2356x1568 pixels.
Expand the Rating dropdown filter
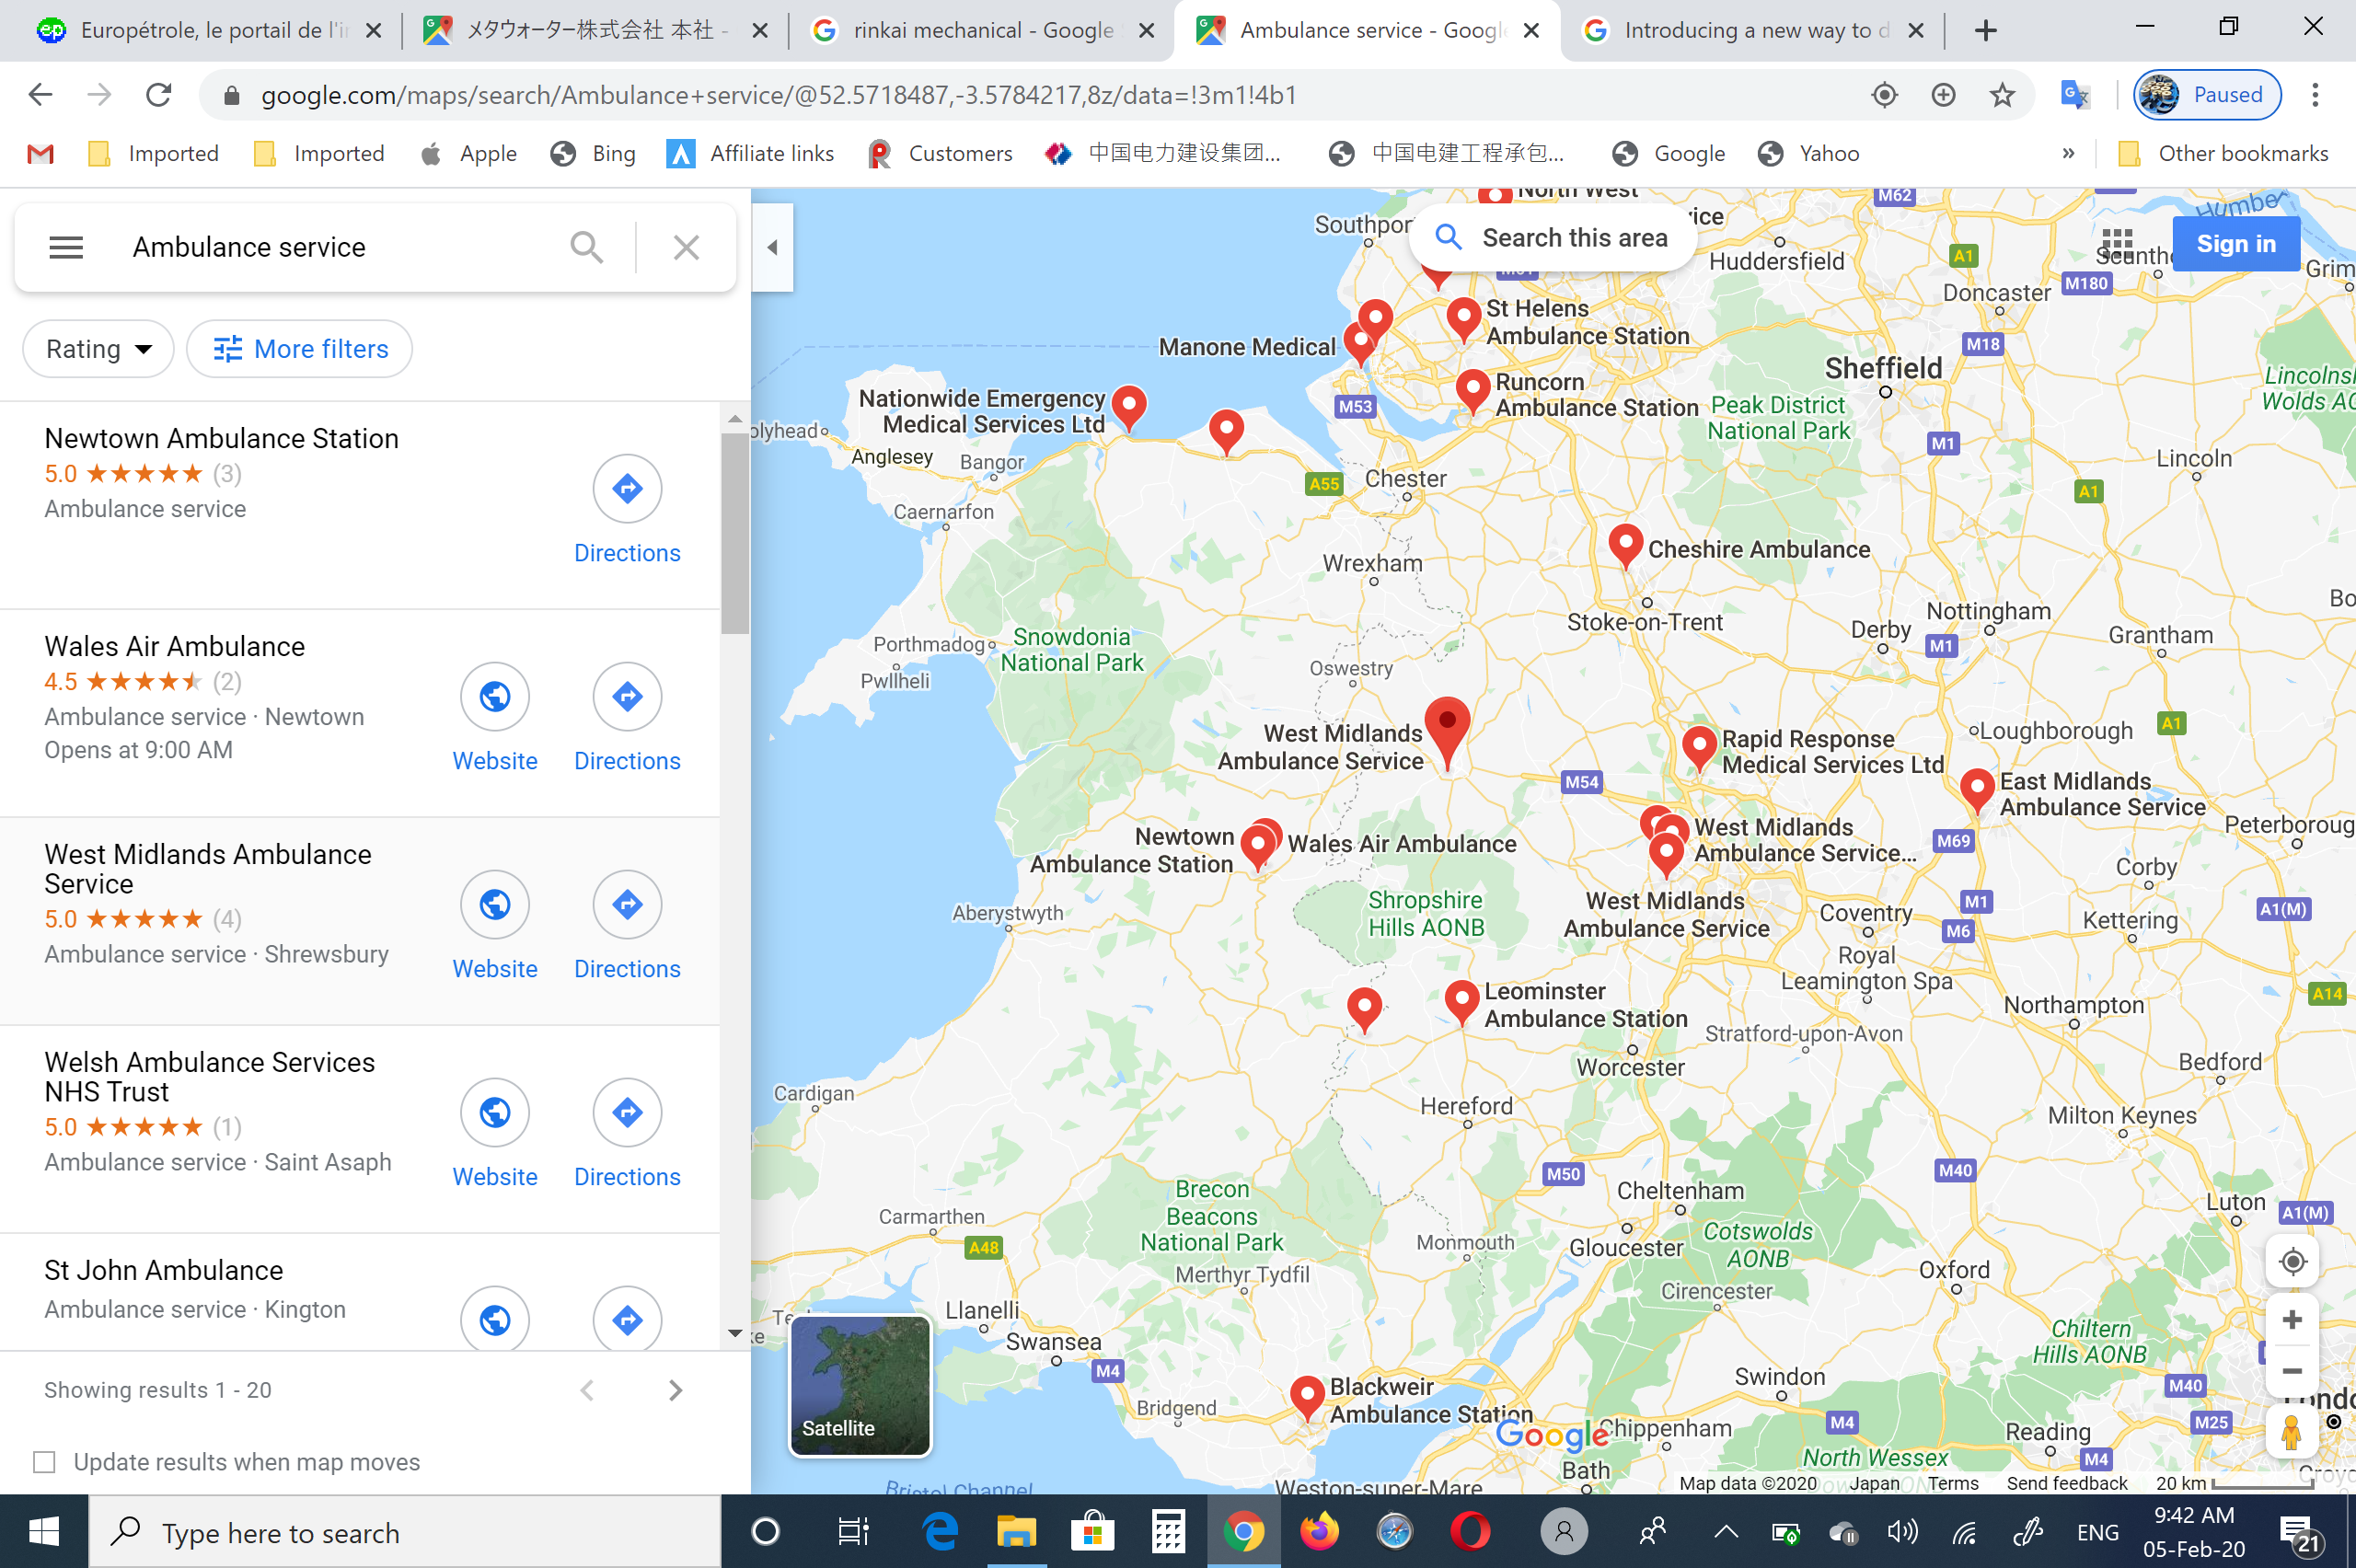pyautogui.click(x=97, y=350)
